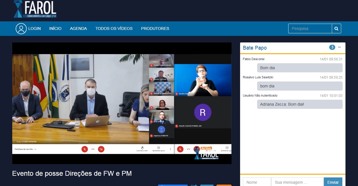Open the AGENDA menu item

78,28
